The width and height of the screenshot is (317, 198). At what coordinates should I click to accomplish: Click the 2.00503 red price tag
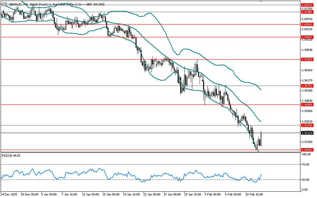(x=307, y=24)
